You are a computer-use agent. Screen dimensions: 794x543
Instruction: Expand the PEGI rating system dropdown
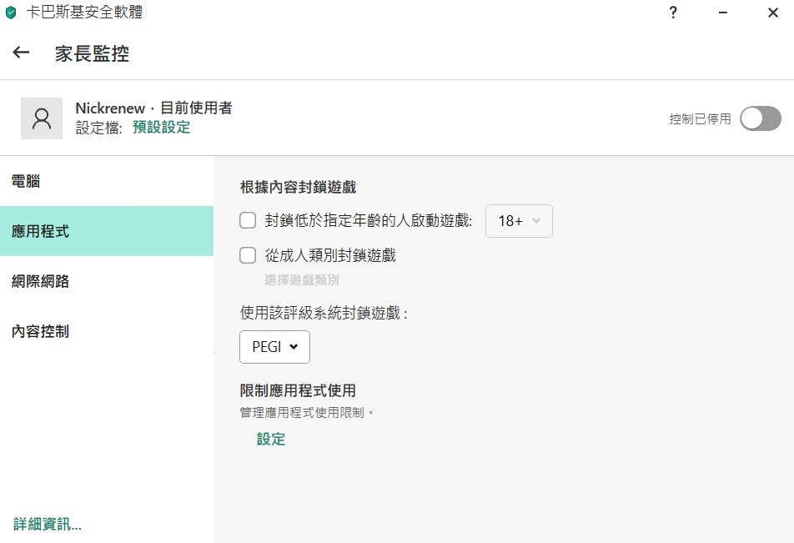coord(274,347)
